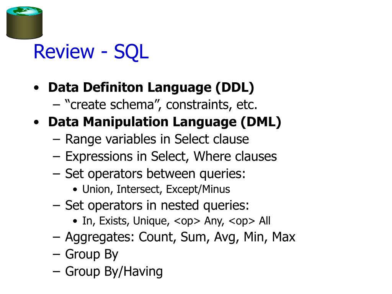Click the "Review - SQL" slide title
Screen dimensions: 392x294
tap(91, 52)
